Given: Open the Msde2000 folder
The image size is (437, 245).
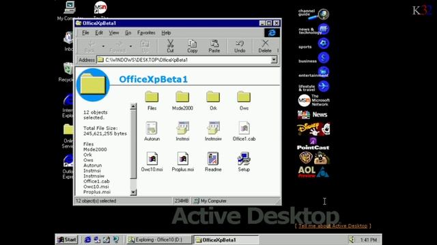Looking at the screenshot, I should coord(182,97).
